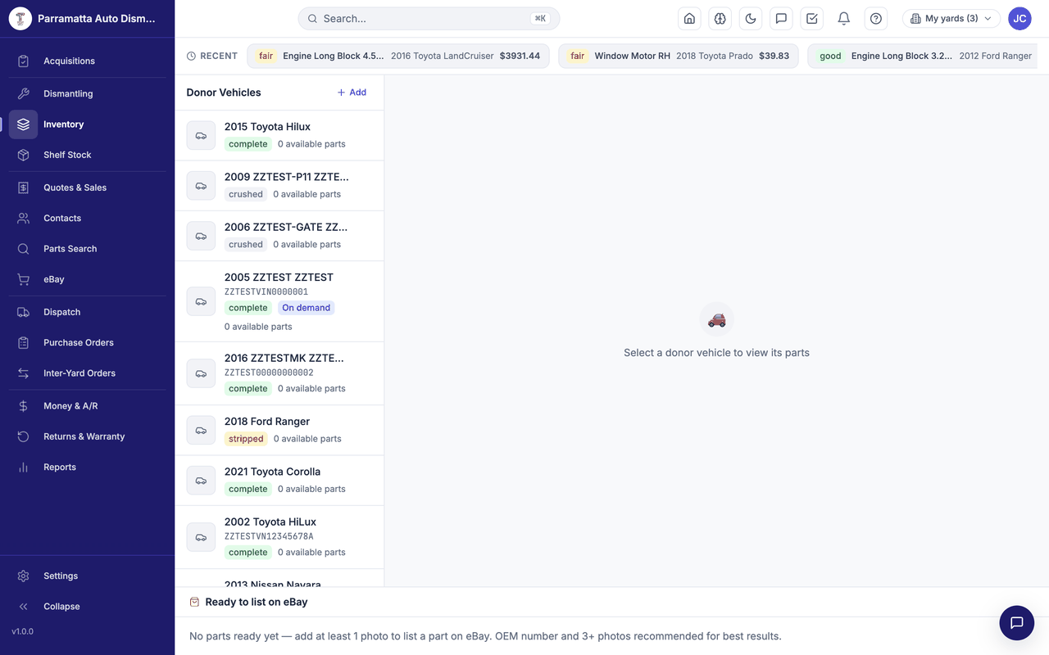Screen dimensions: 1049x655
Task: Open Settings gear icon
Action: coord(23,576)
